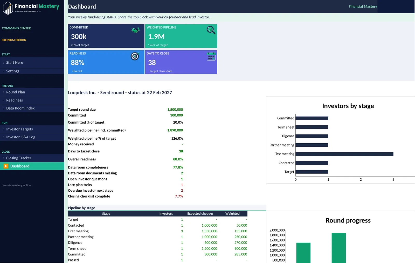Image resolution: width=415 pixels, height=263 pixels.
Task: Click the COMMAND CENTER label
Action: pos(16,28)
